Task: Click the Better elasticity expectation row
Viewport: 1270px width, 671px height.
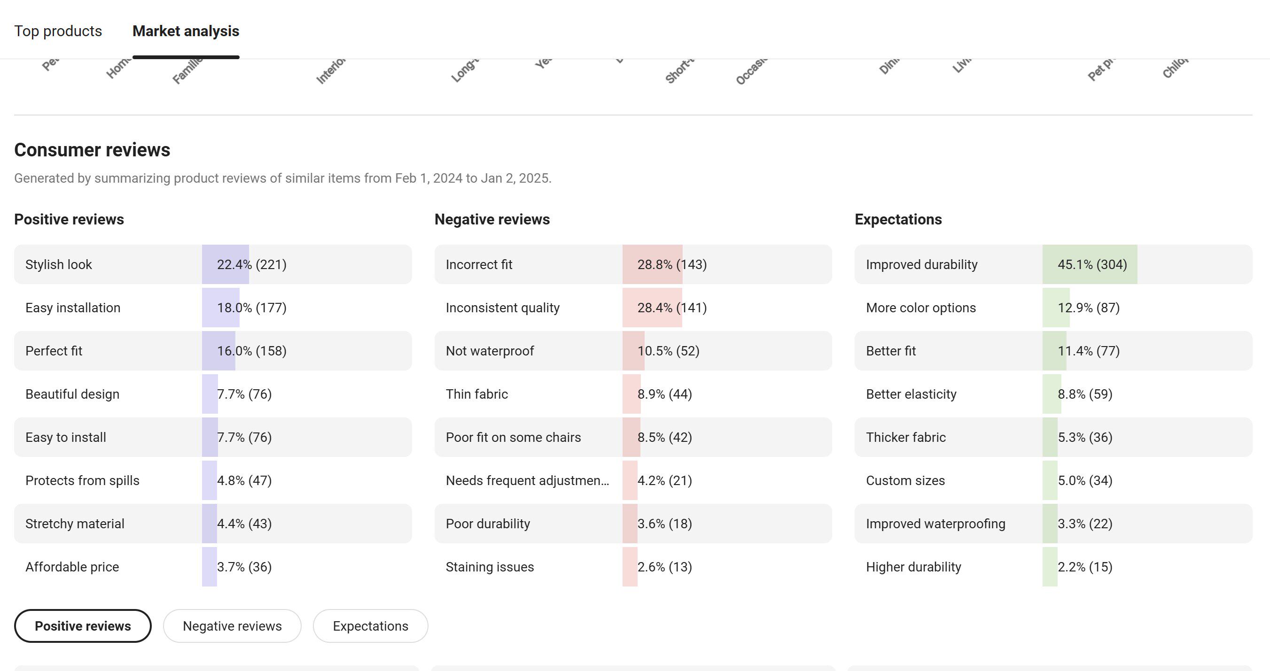Action: click(1053, 394)
